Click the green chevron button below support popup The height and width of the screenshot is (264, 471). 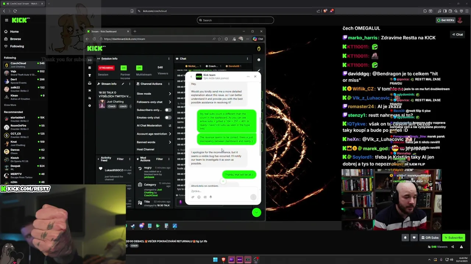(x=256, y=212)
